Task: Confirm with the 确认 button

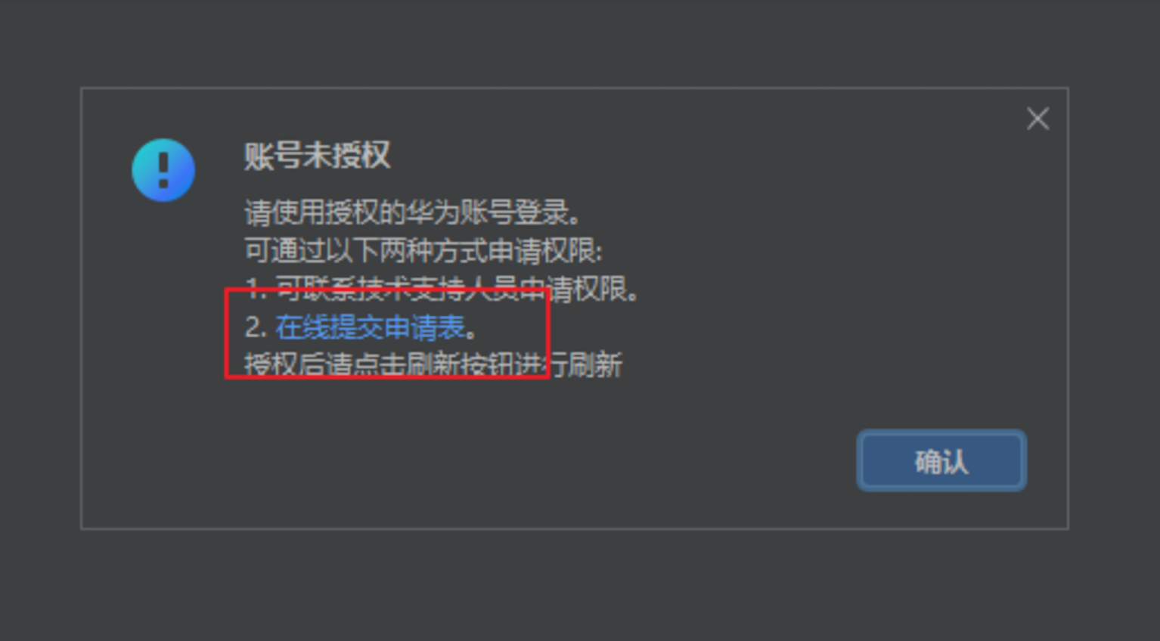Action: (941, 461)
